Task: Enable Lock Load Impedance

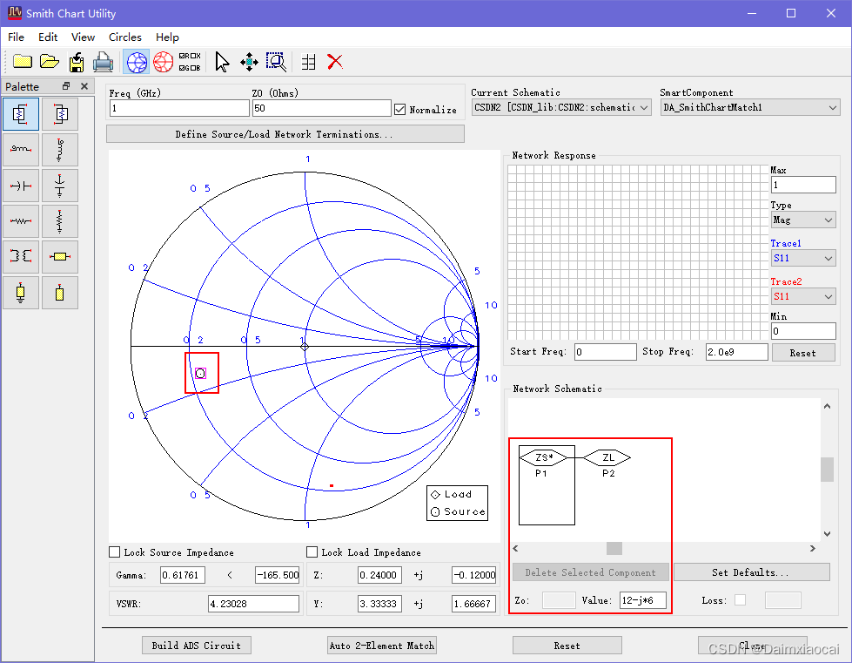Action: [312, 552]
